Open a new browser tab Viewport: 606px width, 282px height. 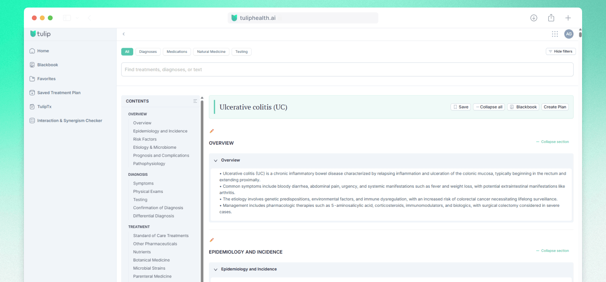(x=568, y=18)
